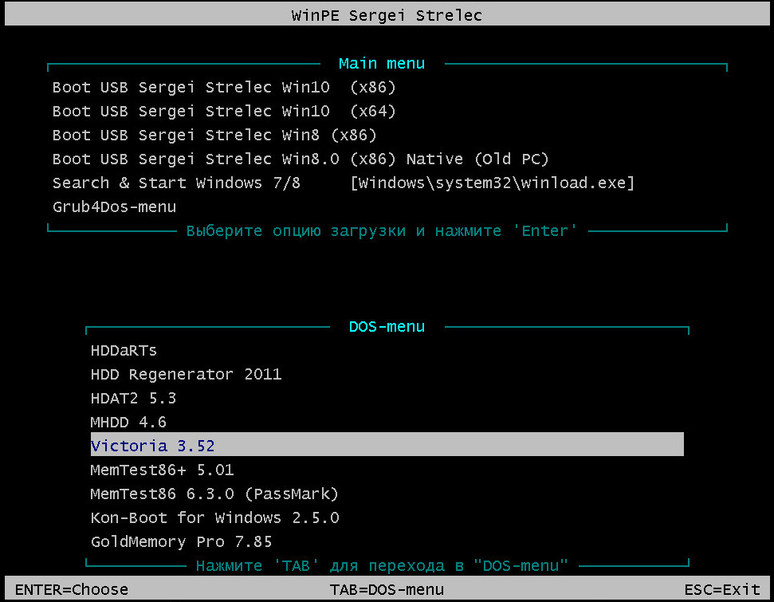
Task: Click the Main menu section heading
Action: pyautogui.click(x=382, y=64)
